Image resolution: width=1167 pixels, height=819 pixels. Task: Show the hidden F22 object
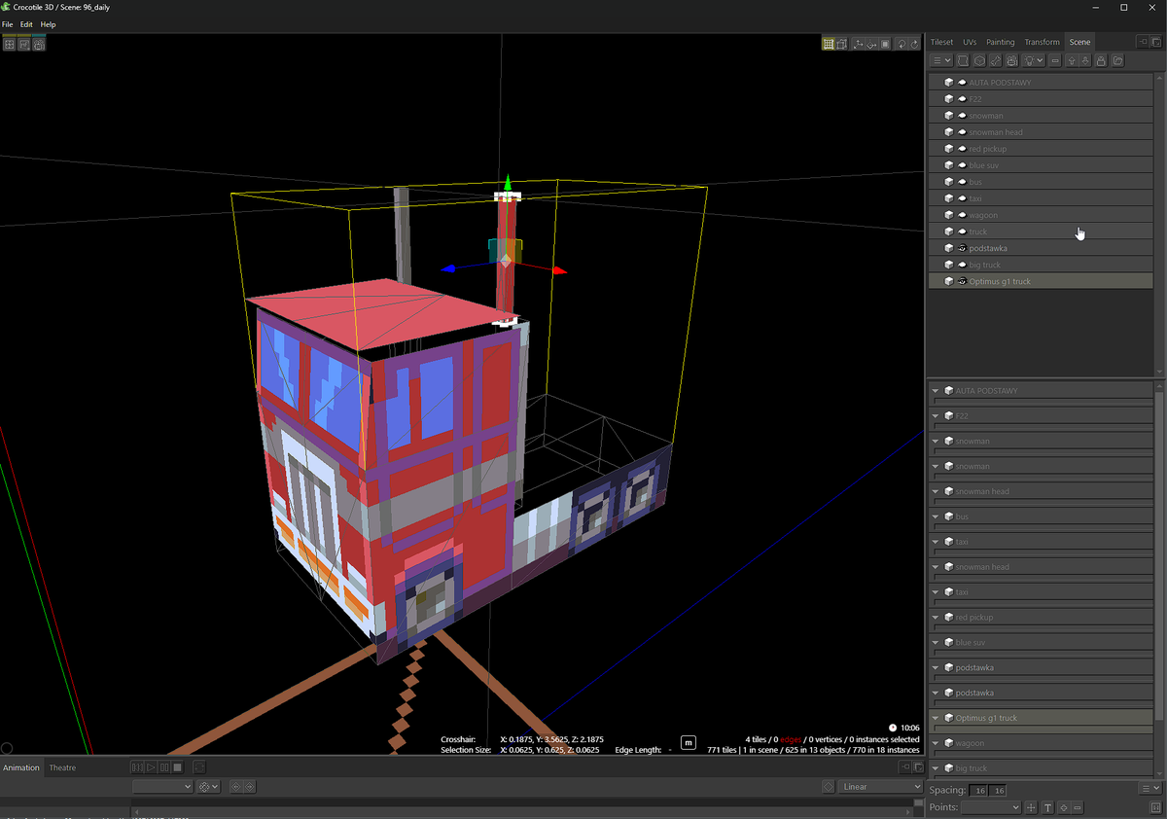(961, 99)
